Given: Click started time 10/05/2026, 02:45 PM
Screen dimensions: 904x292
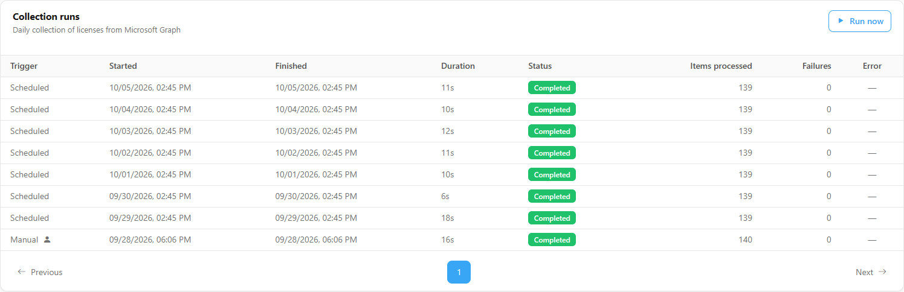Looking at the screenshot, I should click(150, 88).
